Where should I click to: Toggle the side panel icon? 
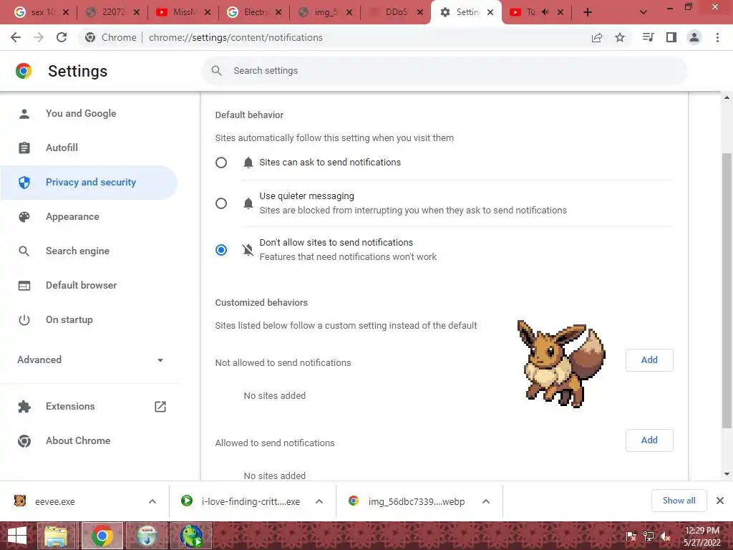click(x=671, y=37)
